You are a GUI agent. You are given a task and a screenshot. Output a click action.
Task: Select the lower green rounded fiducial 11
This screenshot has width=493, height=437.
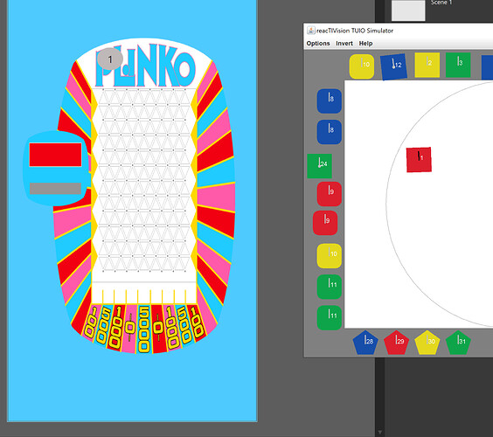[330, 317]
